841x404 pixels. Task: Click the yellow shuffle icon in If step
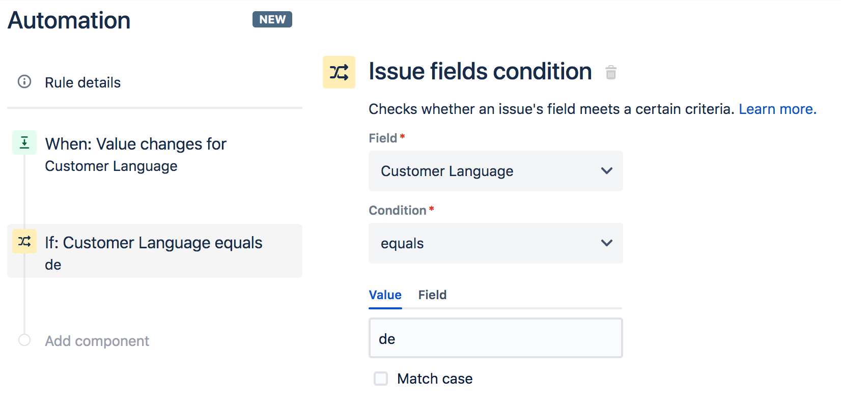coord(24,241)
